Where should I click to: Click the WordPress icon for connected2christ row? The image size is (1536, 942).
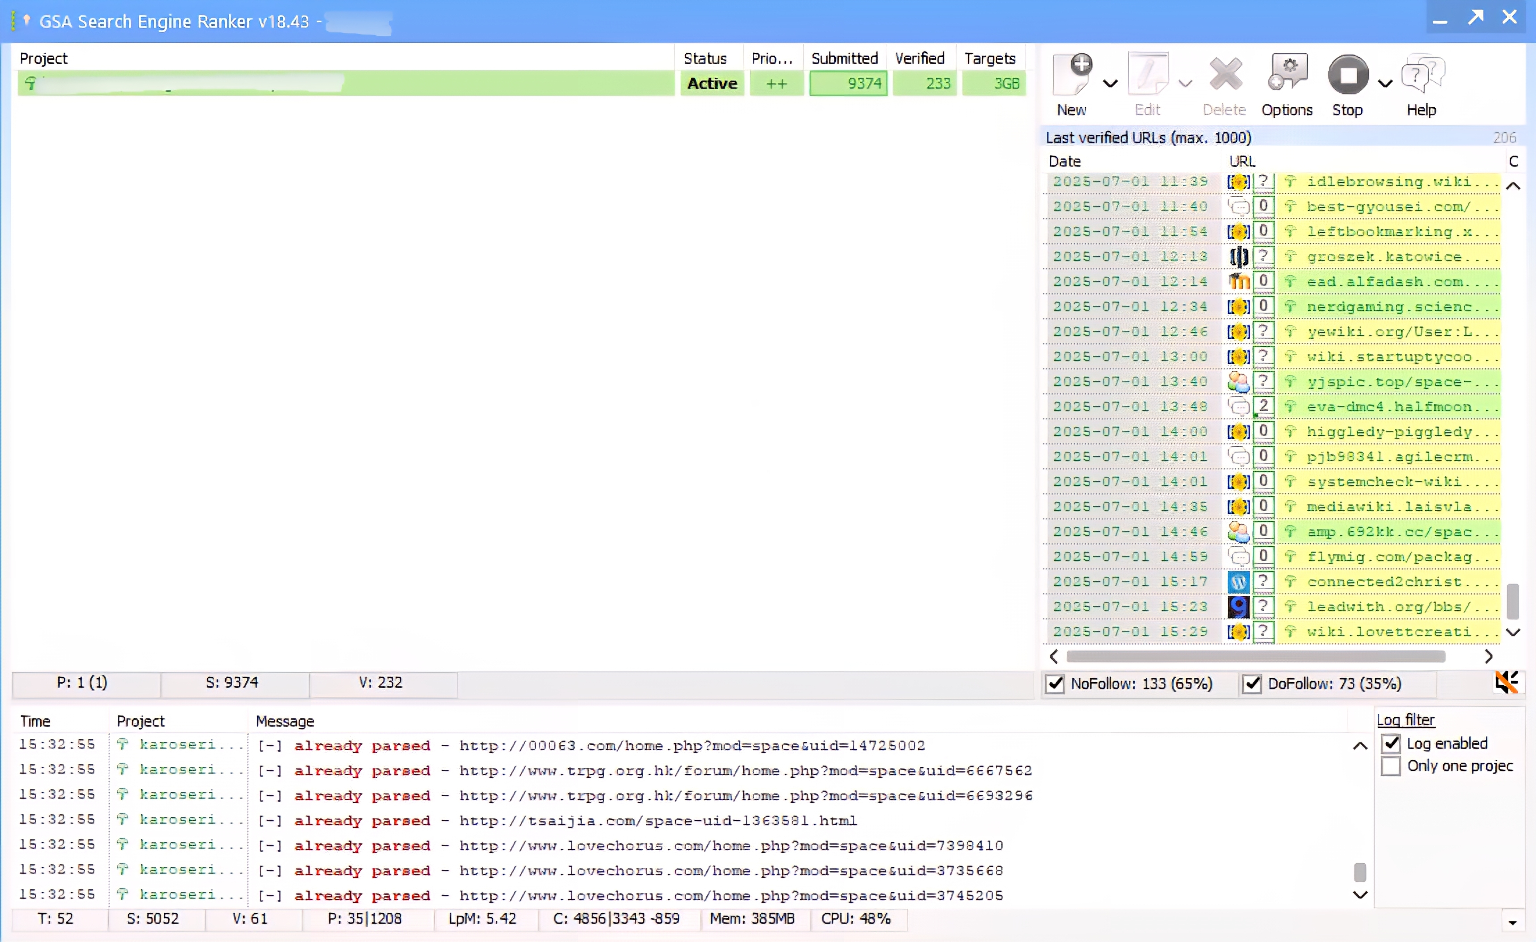pos(1239,581)
